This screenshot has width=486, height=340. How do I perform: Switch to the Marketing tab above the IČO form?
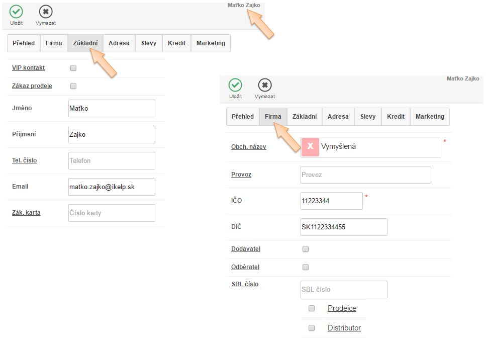430,117
